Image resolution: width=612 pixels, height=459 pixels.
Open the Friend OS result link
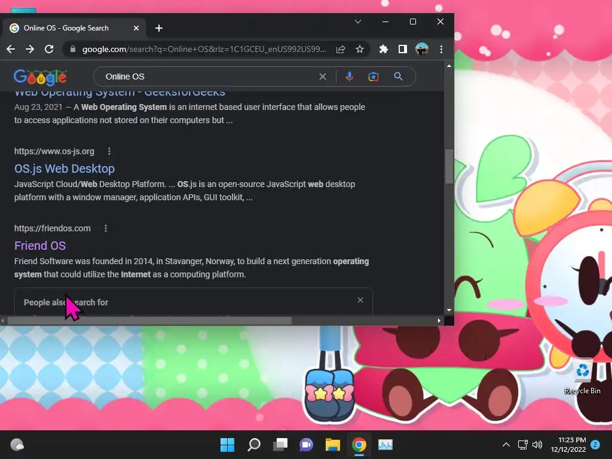40,246
